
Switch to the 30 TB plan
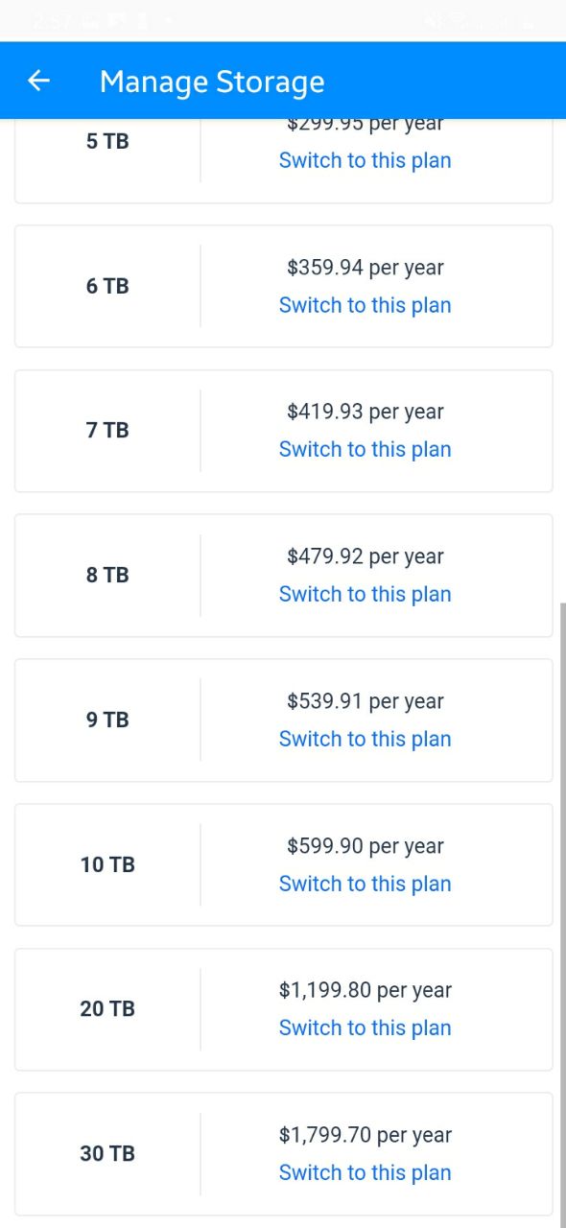coord(365,1172)
